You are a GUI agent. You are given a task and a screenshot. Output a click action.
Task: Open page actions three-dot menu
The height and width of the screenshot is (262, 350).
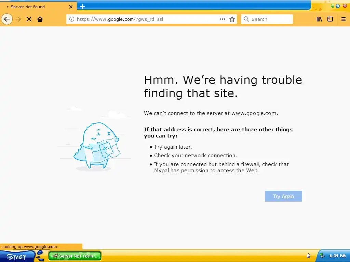pyautogui.click(x=222, y=19)
